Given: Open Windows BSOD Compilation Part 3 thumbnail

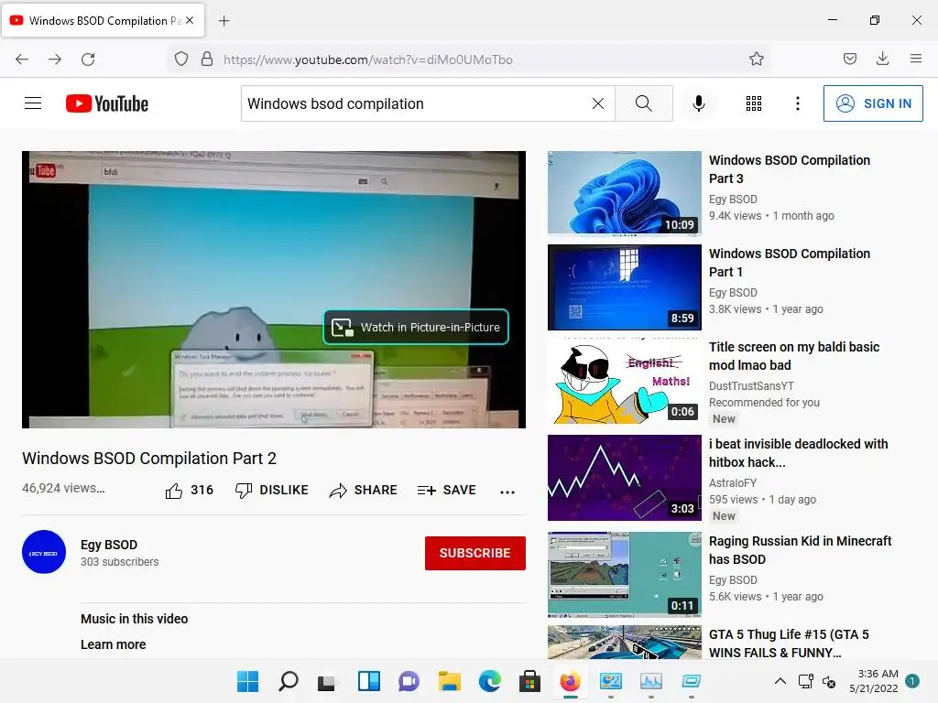Looking at the screenshot, I should coord(625,193).
